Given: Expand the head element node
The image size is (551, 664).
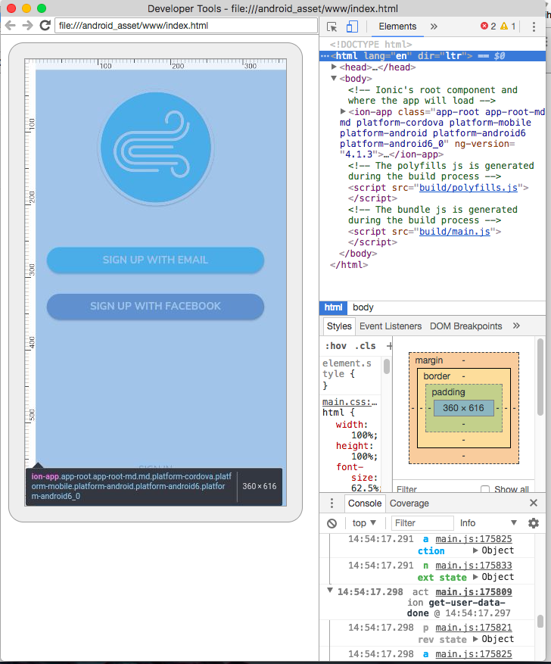Looking at the screenshot, I should pyautogui.click(x=334, y=67).
